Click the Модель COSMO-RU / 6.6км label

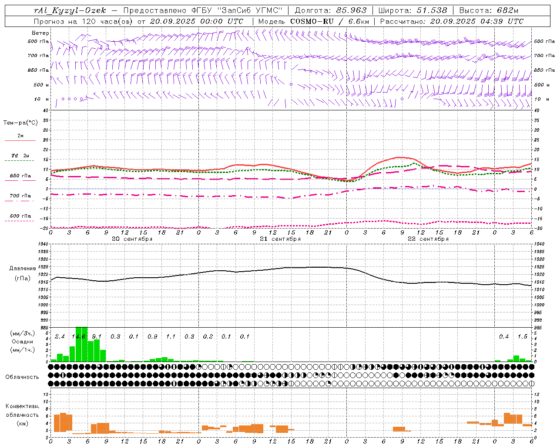[314, 21]
